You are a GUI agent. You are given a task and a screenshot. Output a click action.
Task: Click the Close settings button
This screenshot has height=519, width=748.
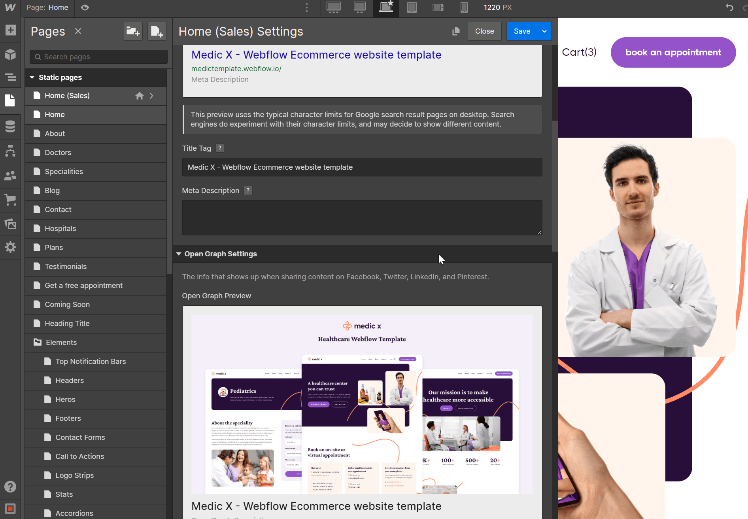(x=484, y=31)
